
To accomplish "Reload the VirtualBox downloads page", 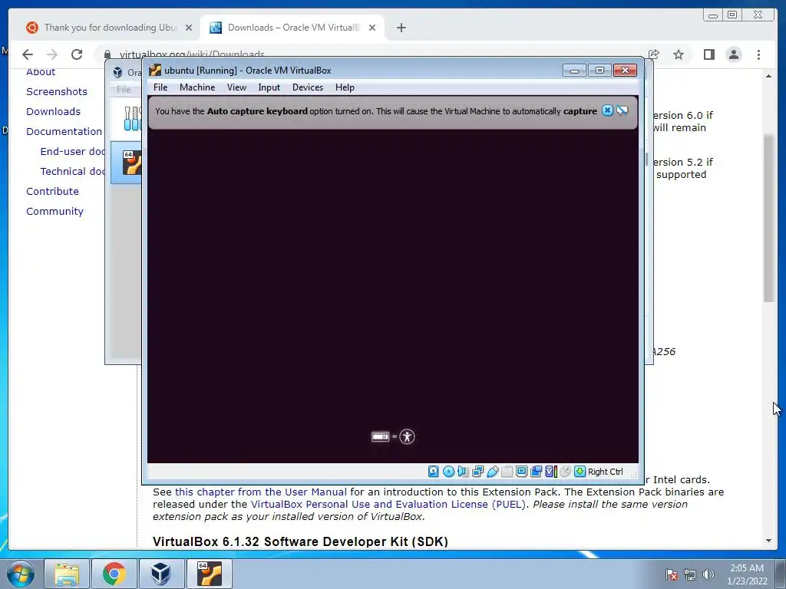I will [x=77, y=54].
